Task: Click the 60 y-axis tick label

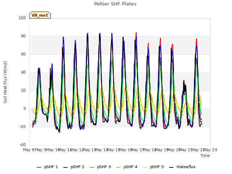Action: [x=23, y=54]
